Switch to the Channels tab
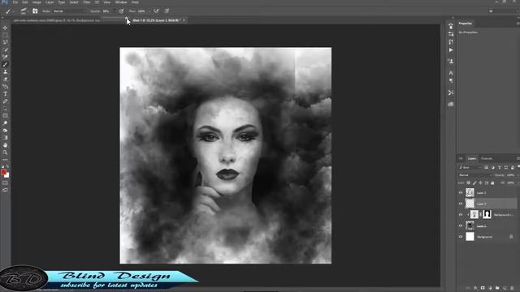Viewport: 520px width, 292px height. coord(487,159)
